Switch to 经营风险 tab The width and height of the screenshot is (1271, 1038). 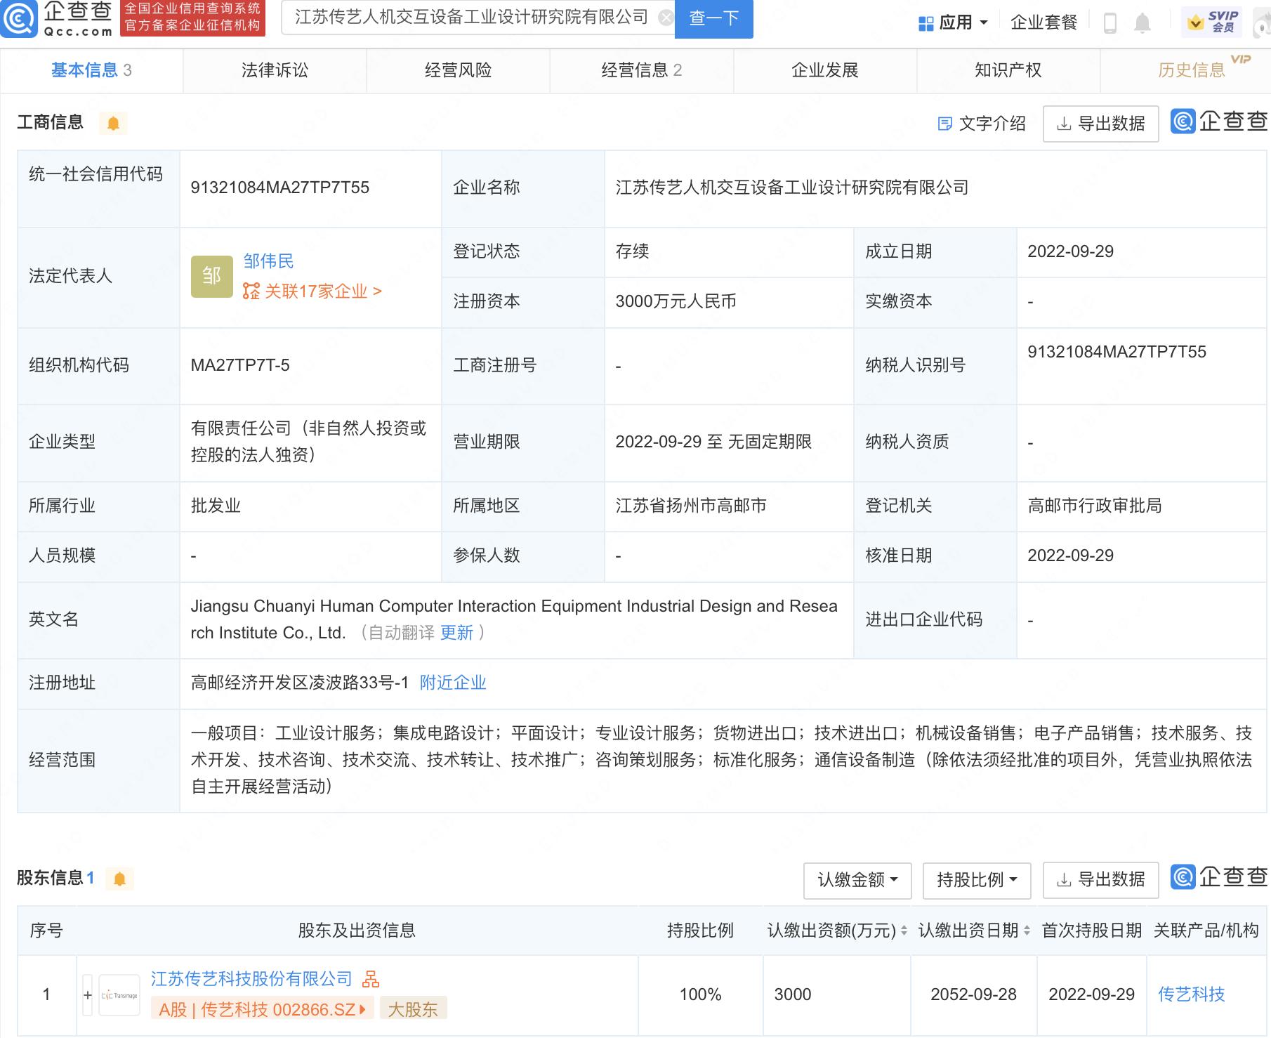[458, 70]
